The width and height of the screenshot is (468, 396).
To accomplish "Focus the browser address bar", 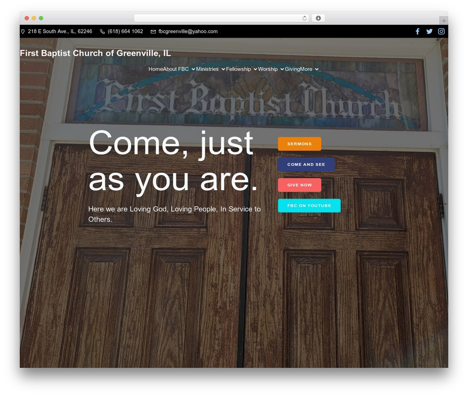I will pos(222,18).
